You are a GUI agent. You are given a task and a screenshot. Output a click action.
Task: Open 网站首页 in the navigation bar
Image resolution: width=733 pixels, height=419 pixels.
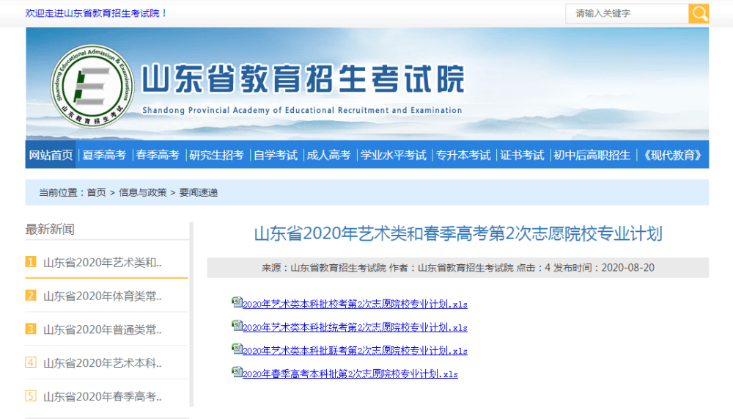click(x=51, y=155)
